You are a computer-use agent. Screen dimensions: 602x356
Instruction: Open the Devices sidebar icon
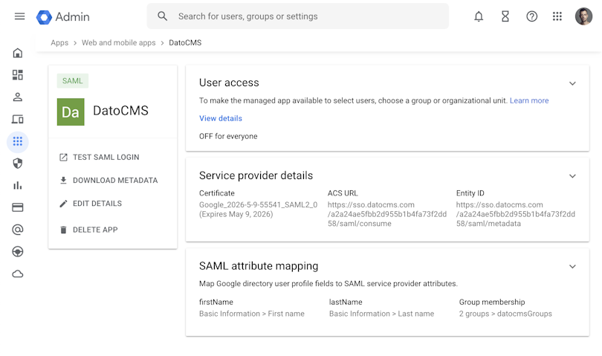tap(18, 120)
